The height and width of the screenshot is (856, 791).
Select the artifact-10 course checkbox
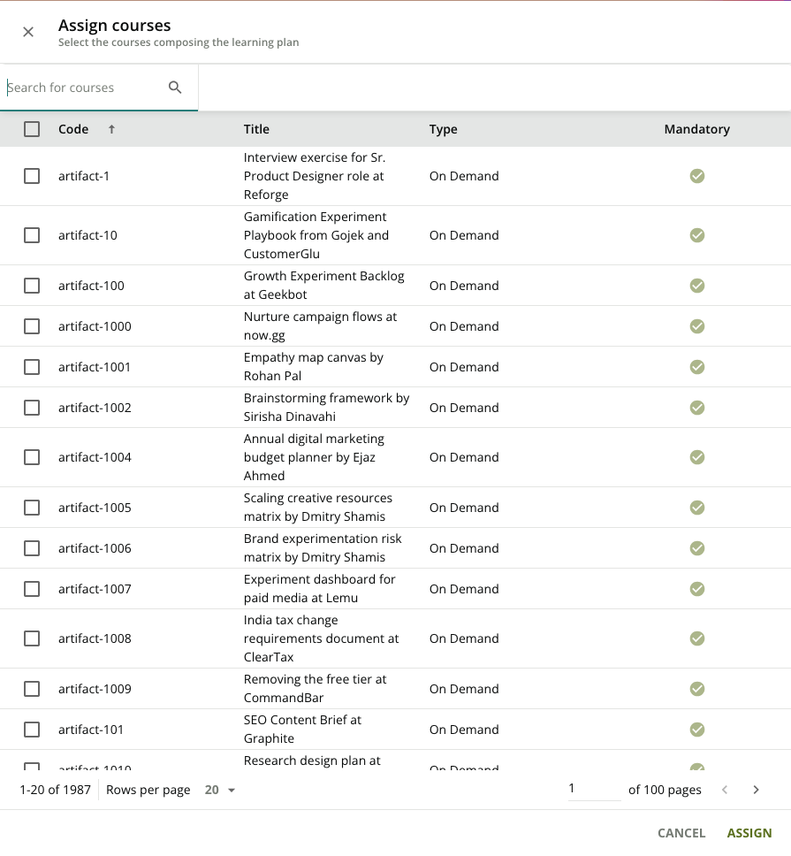(x=32, y=235)
